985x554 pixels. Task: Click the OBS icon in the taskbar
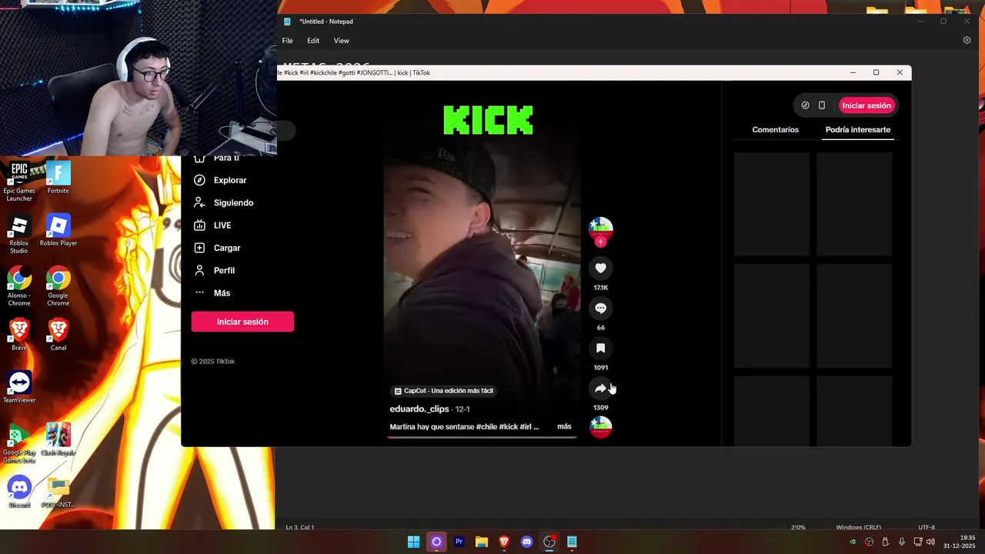click(549, 542)
